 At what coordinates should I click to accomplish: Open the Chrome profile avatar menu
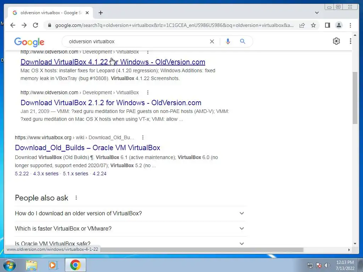(x=339, y=25)
